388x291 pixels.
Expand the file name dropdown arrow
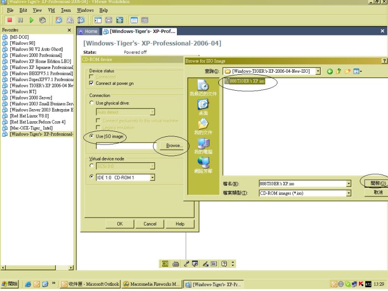pyautogui.click(x=348, y=184)
